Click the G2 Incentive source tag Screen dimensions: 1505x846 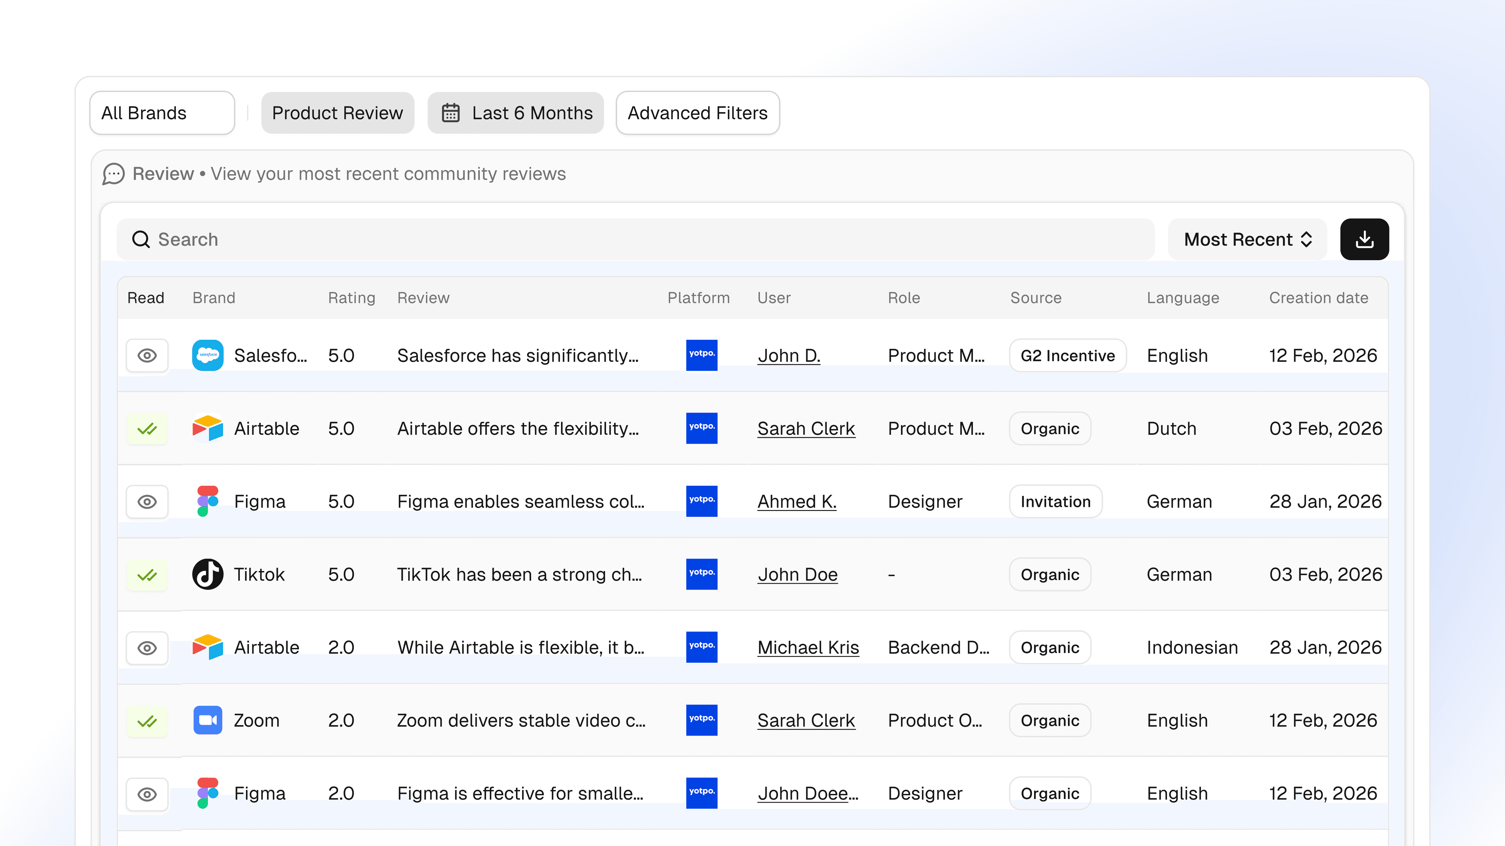pos(1067,355)
